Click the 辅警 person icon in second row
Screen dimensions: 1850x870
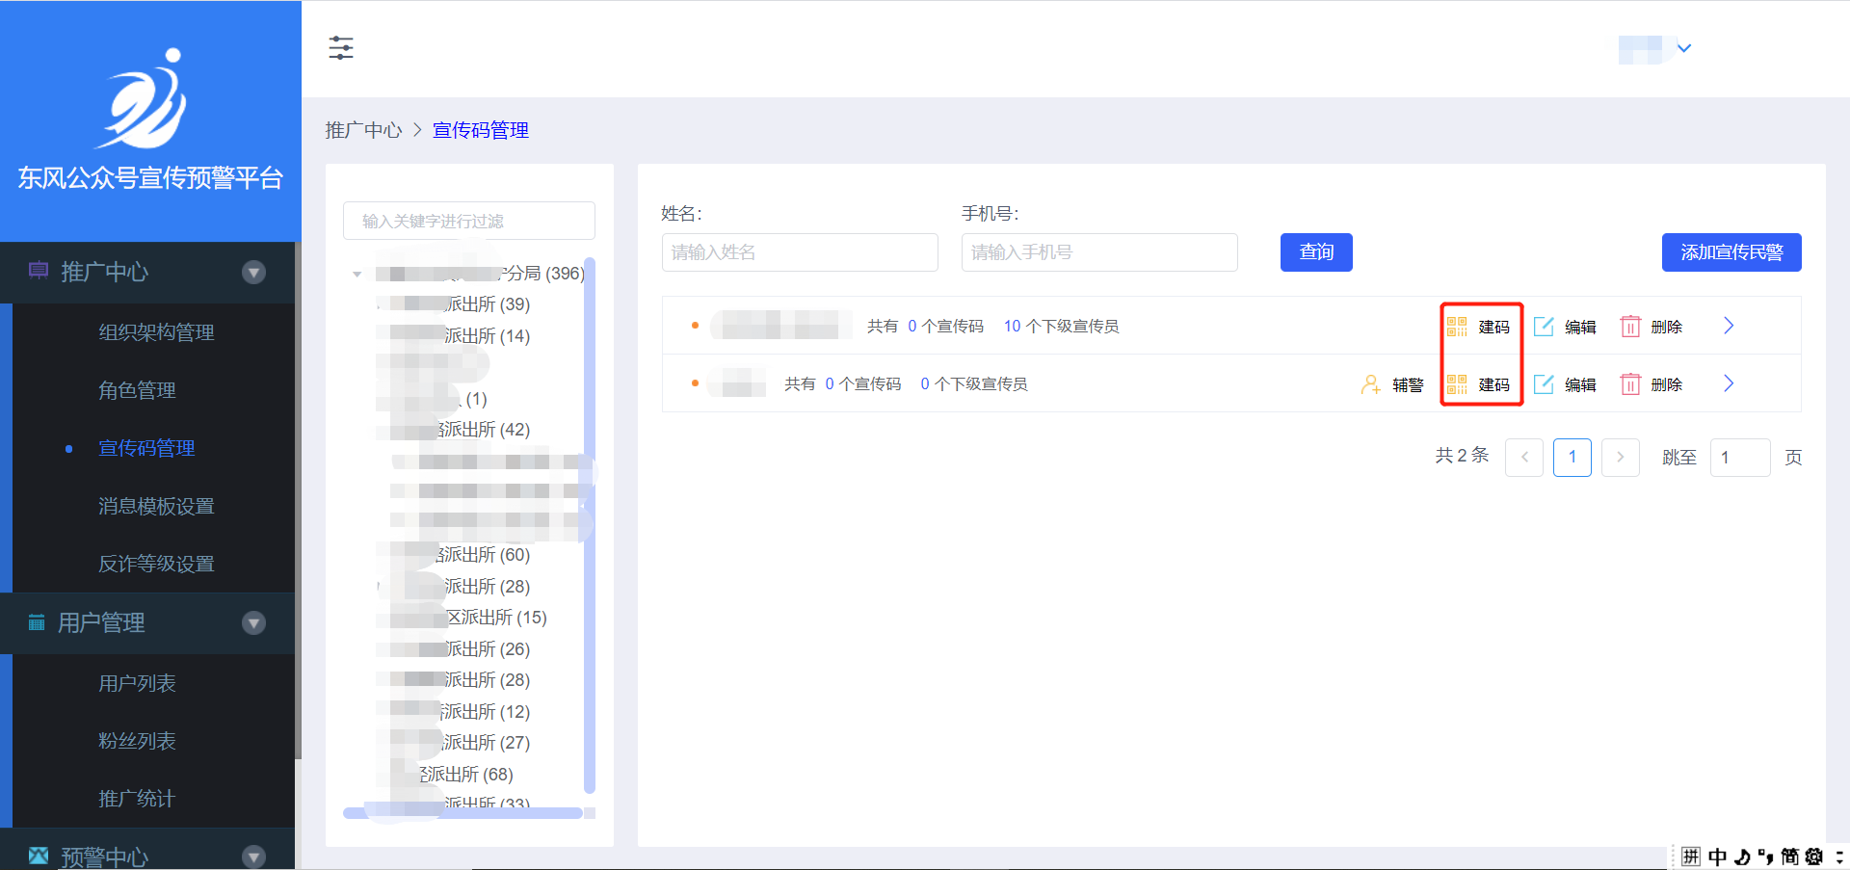pyautogui.click(x=1370, y=384)
